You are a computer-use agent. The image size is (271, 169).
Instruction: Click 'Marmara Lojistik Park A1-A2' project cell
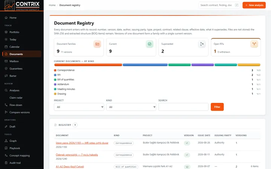click(157, 166)
